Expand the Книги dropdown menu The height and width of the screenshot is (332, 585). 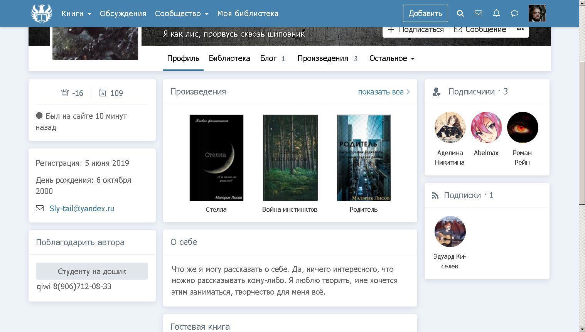pos(76,13)
